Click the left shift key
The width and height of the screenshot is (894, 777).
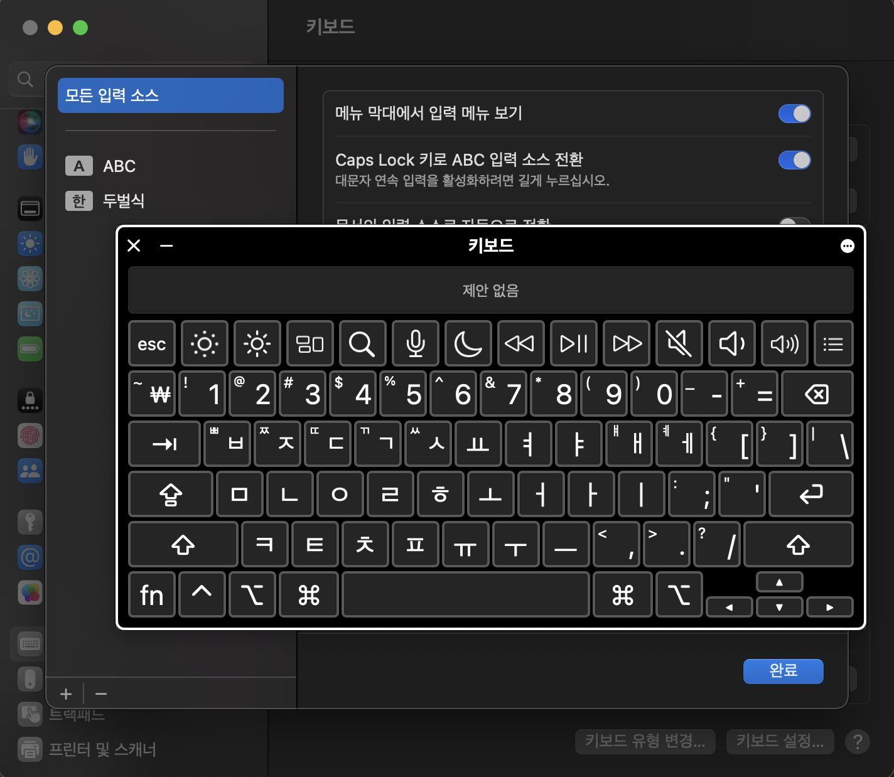click(183, 544)
